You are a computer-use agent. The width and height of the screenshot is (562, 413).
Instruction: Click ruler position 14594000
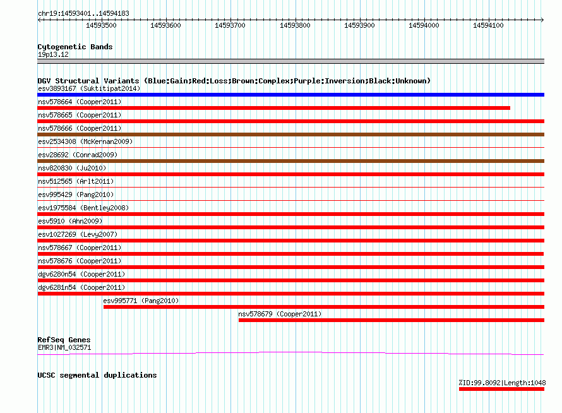click(x=424, y=25)
